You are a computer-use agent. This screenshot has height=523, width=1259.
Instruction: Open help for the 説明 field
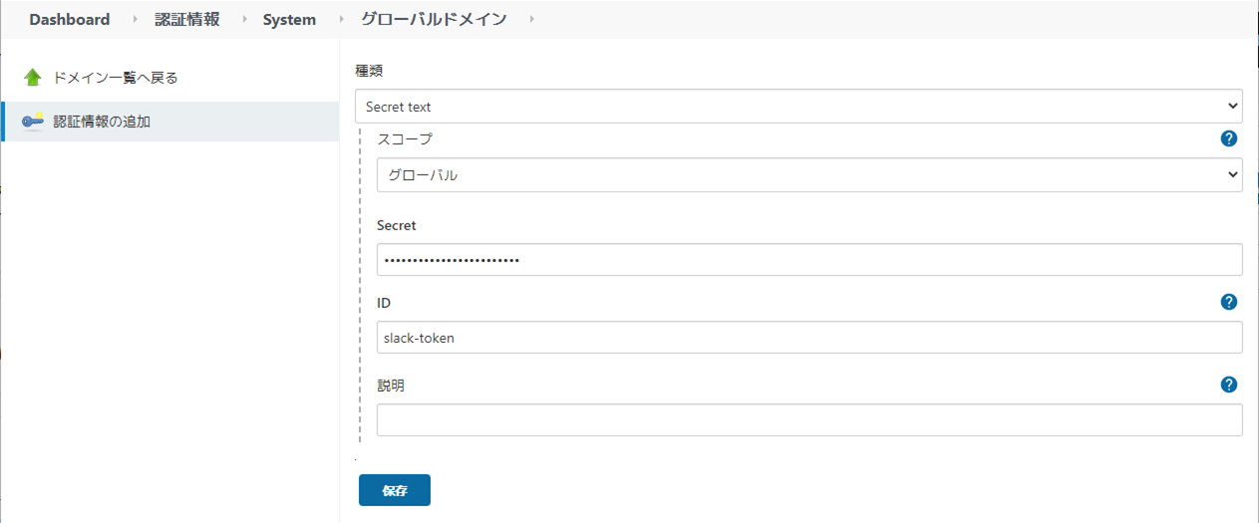pos(1228,385)
